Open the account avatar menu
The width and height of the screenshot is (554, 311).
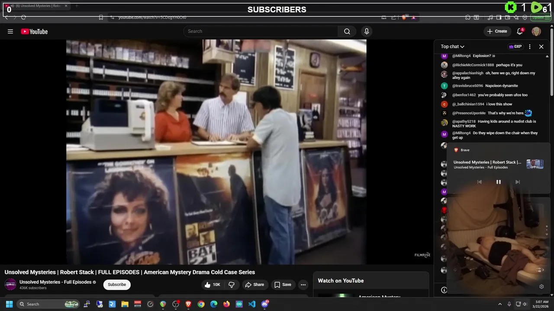pyautogui.click(x=536, y=31)
